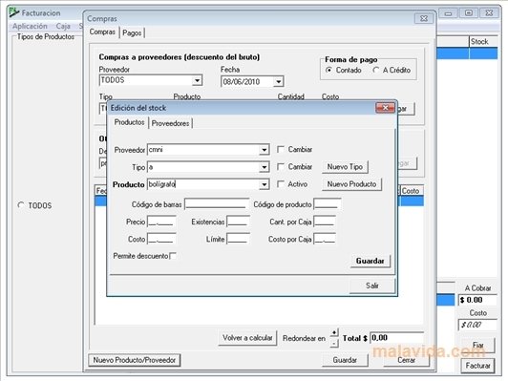
Task: Click the Fiar button in main window
Action: click(x=477, y=346)
